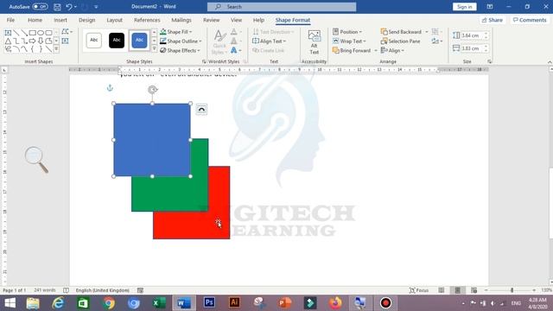The image size is (553, 311).
Task: Open Ribbon Display Options icon
Action: (x=490, y=7)
